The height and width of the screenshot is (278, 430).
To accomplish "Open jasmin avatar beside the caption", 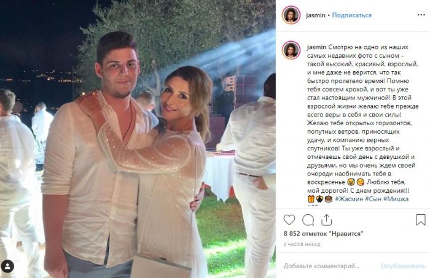I will [291, 50].
